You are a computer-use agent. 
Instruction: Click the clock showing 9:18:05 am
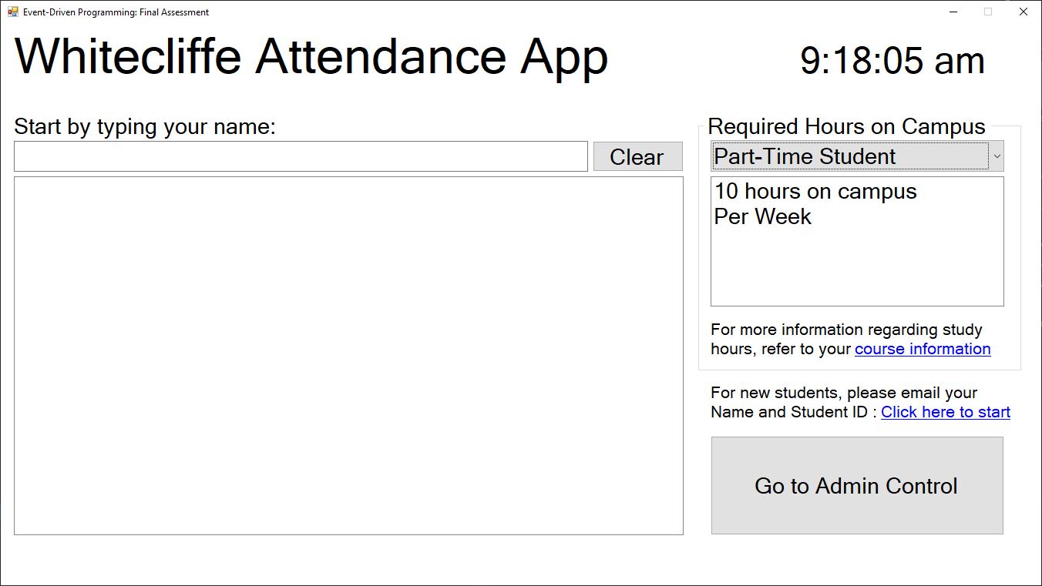pyautogui.click(x=892, y=60)
